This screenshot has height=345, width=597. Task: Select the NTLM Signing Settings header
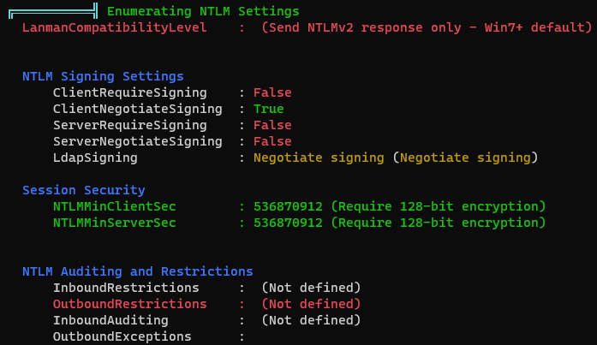click(103, 76)
